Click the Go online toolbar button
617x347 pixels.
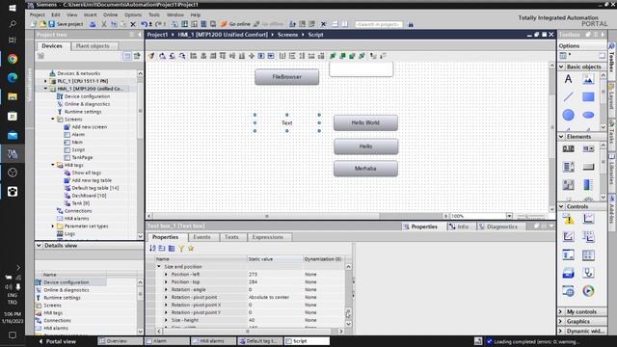click(235, 24)
